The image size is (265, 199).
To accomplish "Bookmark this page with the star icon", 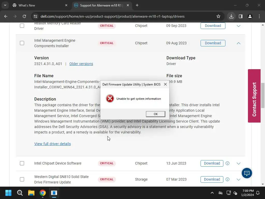I will [x=218, y=16].
